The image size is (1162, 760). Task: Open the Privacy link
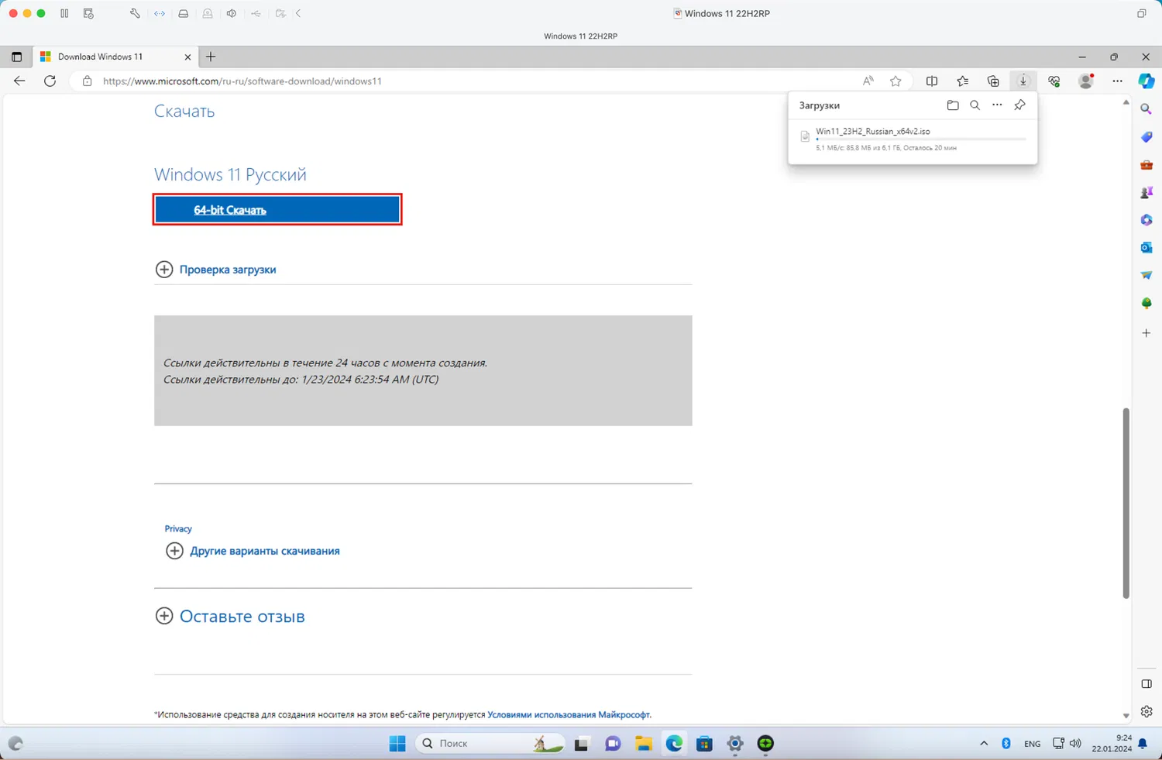tap(178, 528)
